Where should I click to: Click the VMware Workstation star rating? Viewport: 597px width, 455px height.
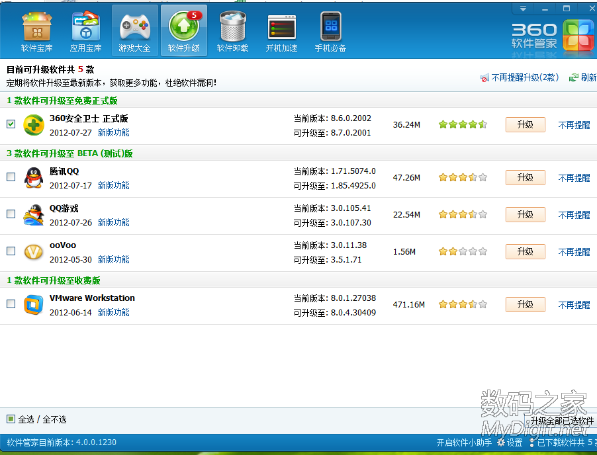coord(463,305)
